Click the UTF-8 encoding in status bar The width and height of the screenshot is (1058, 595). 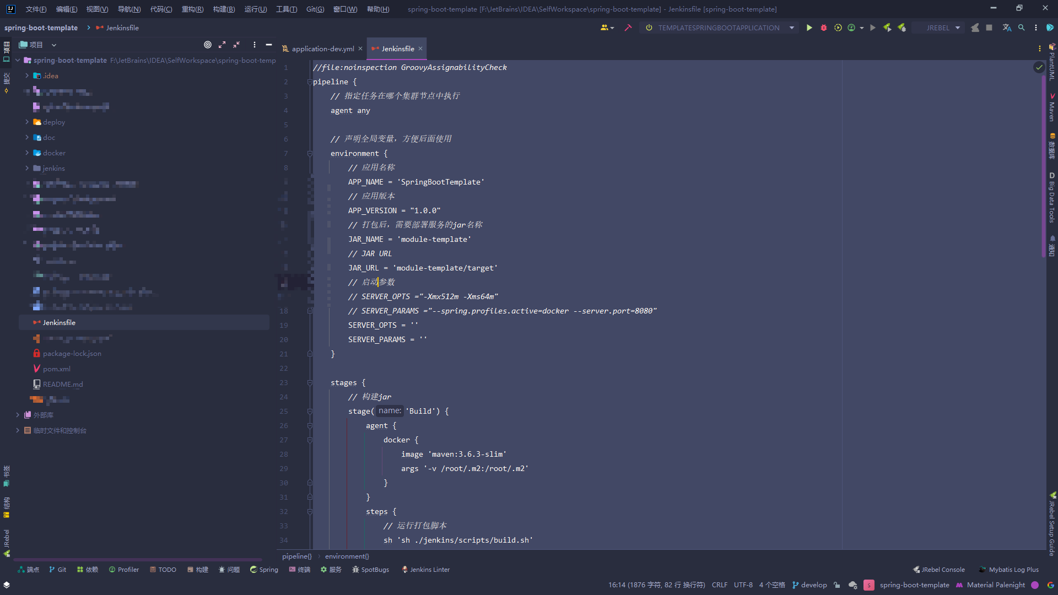743,585
